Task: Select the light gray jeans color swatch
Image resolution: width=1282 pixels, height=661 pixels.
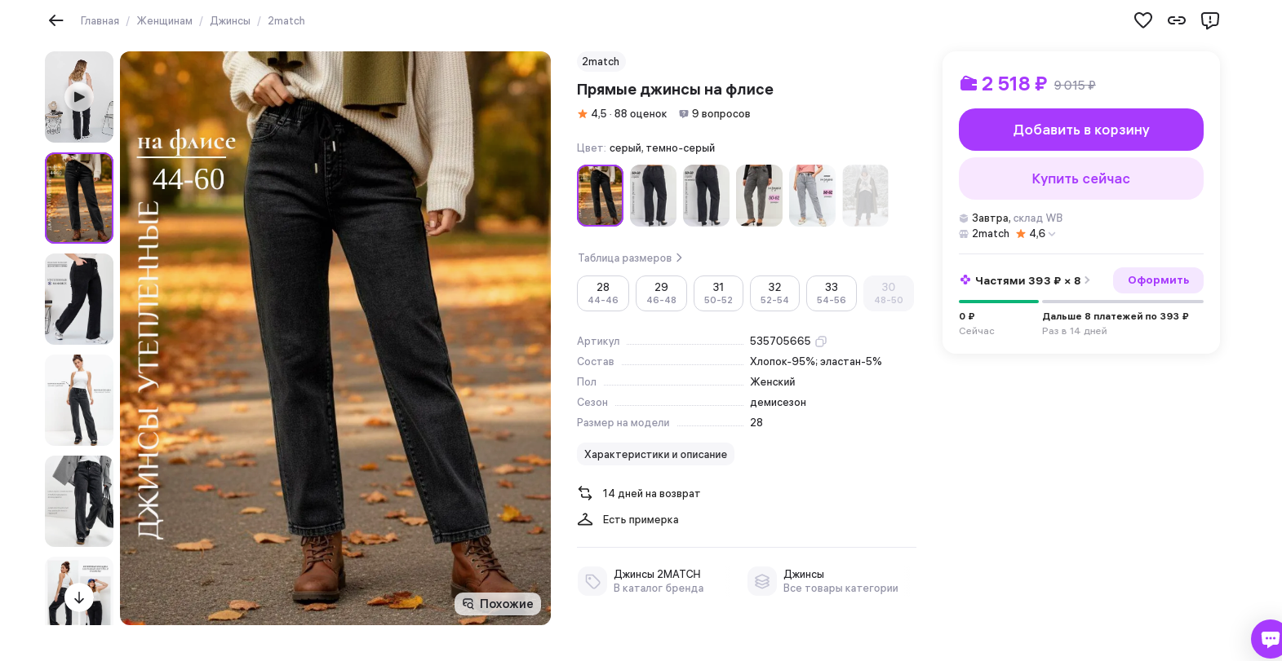Action: [x=812, y=196]
